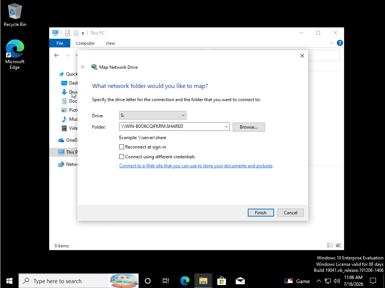Maximize the This PC window
Viewport: 385px width, 288px height.
[x=318, y=33]
